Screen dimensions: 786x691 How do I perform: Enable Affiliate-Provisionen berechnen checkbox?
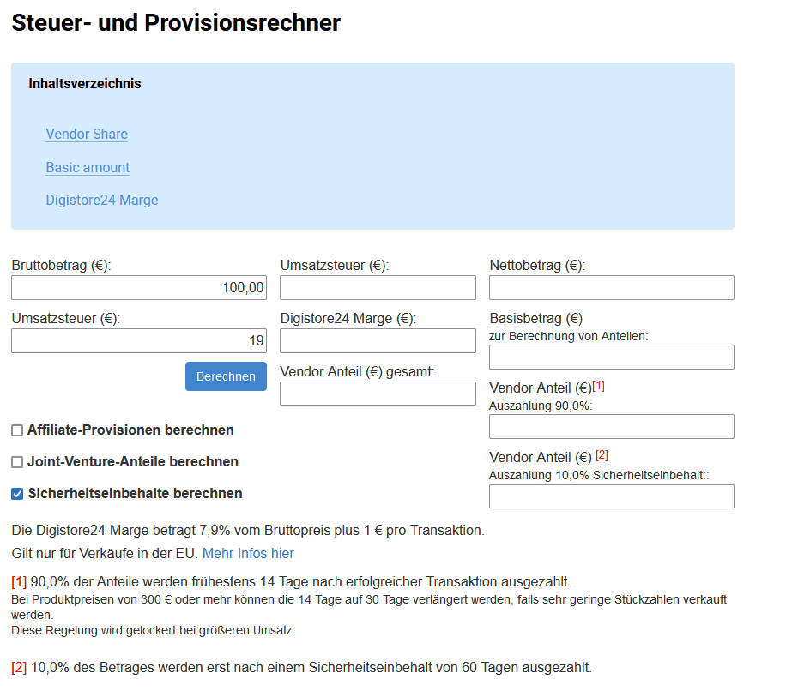17,430
